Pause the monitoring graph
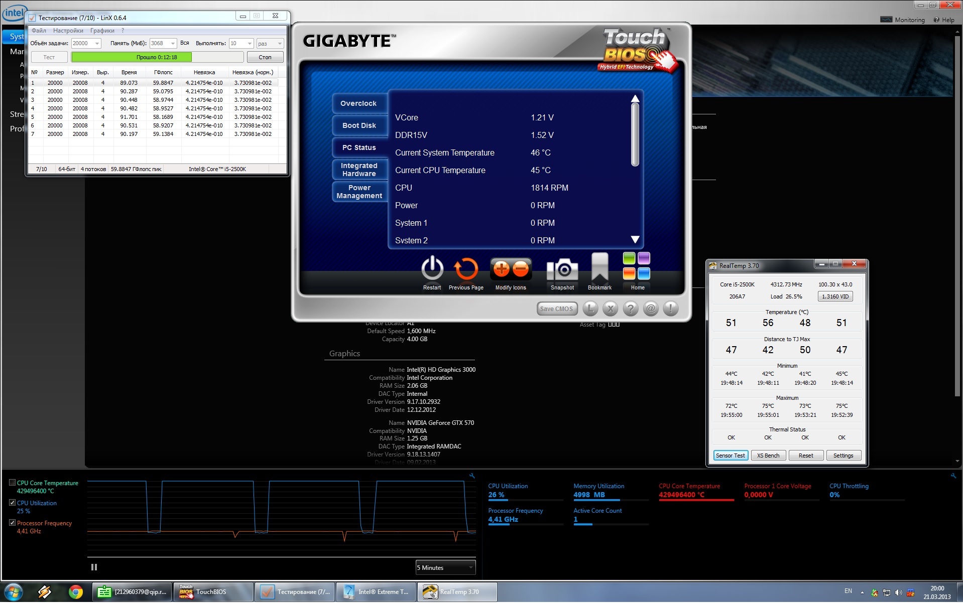Screen dimensions: 963x603 tap(94, 567)
